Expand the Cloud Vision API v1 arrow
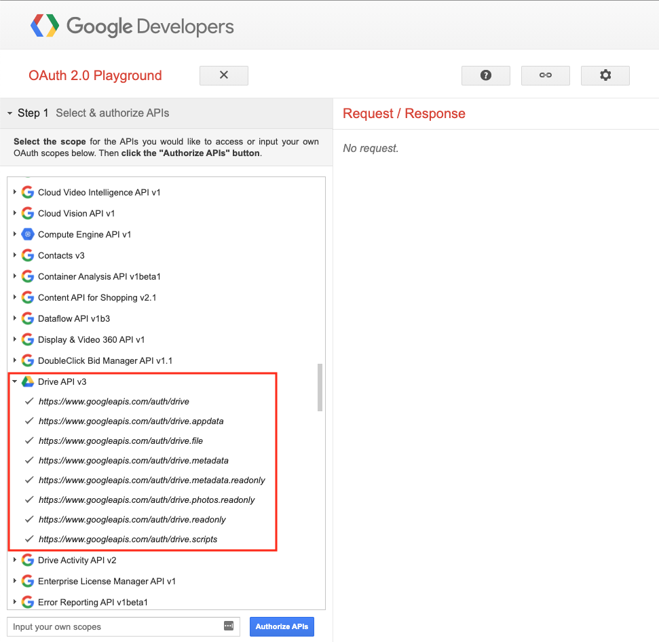The height and width of the screenshot is (642, 659). (x=15, y=212)
